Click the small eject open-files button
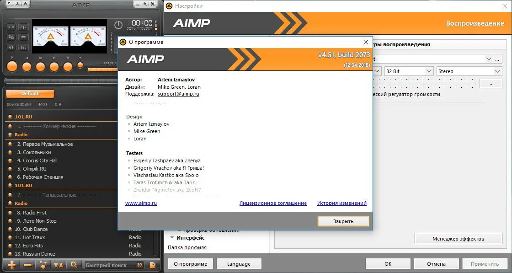This screenshot has width=512, height=273. pos(80,64)
